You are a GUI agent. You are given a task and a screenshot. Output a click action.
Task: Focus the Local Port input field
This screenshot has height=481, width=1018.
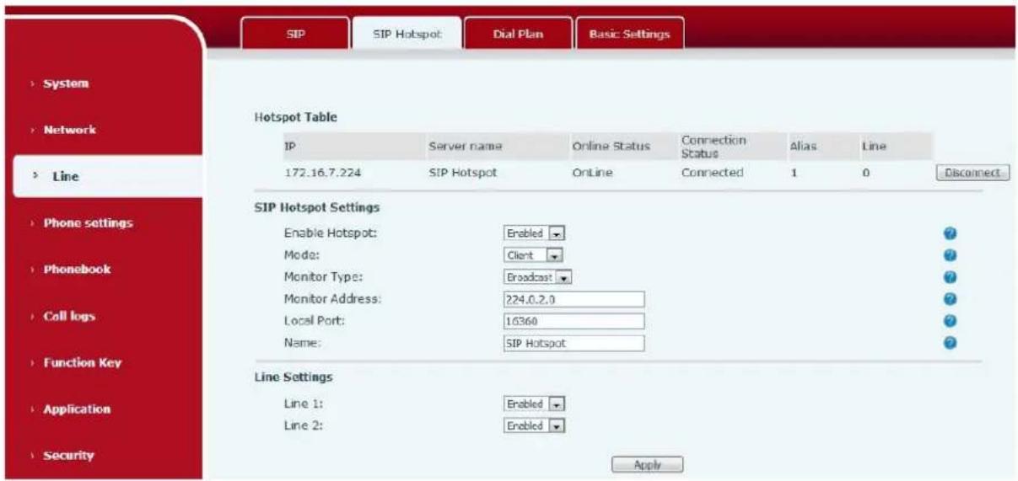[x=574, y=321]
